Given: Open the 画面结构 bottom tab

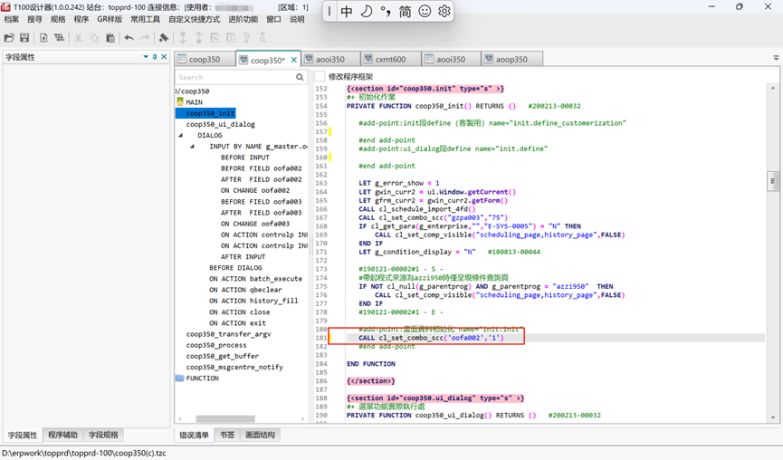Looking at the screenshot, I should [260, 435].
